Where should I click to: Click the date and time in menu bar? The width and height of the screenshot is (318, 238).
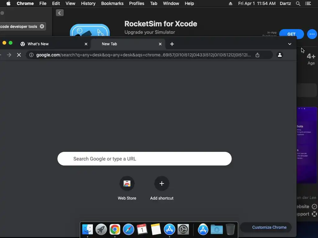tap(257, 3)
